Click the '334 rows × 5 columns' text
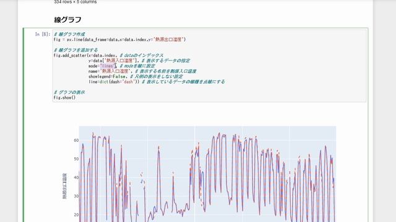The height and width of the screenshot is (222, 396). (75, 2)
